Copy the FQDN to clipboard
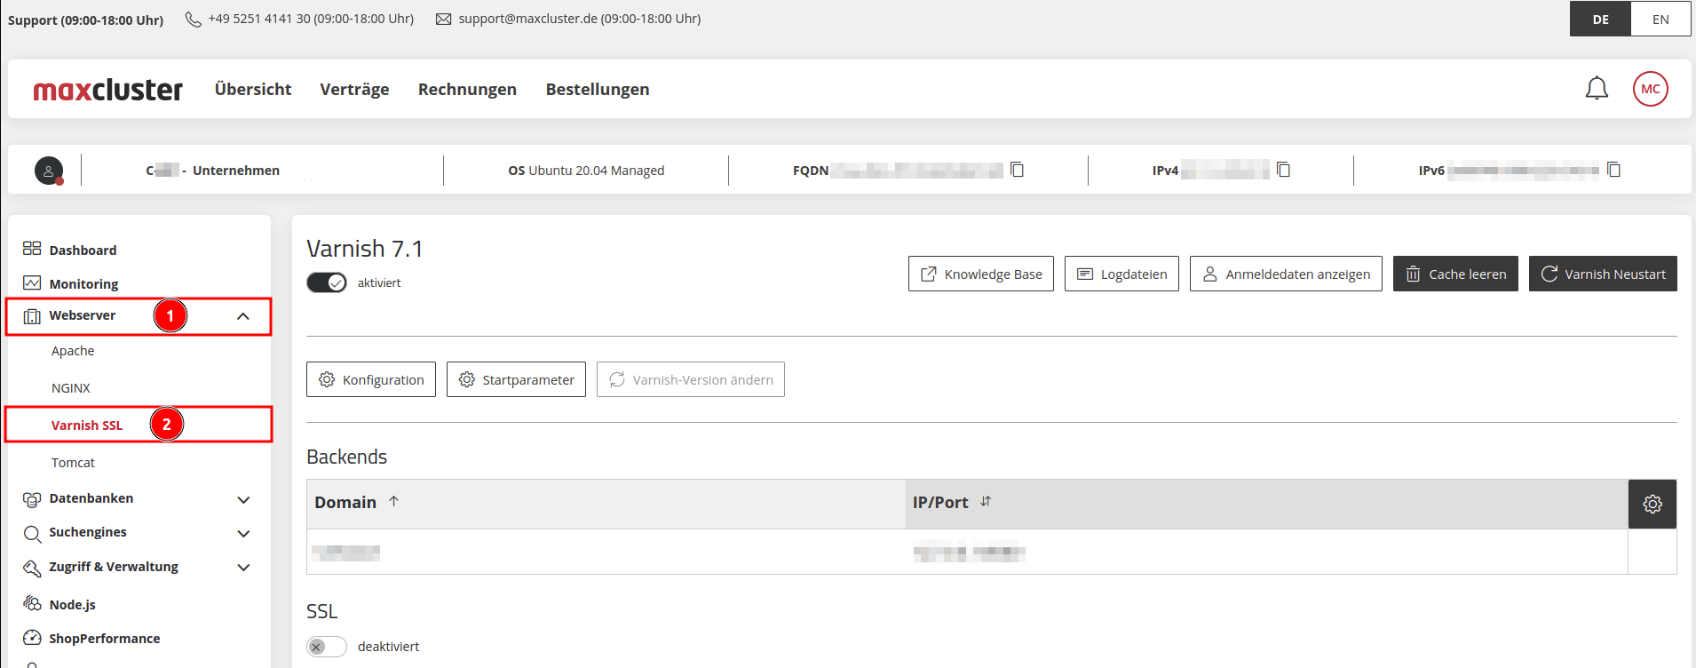 pyautogui.click(x=1018, y=170)
